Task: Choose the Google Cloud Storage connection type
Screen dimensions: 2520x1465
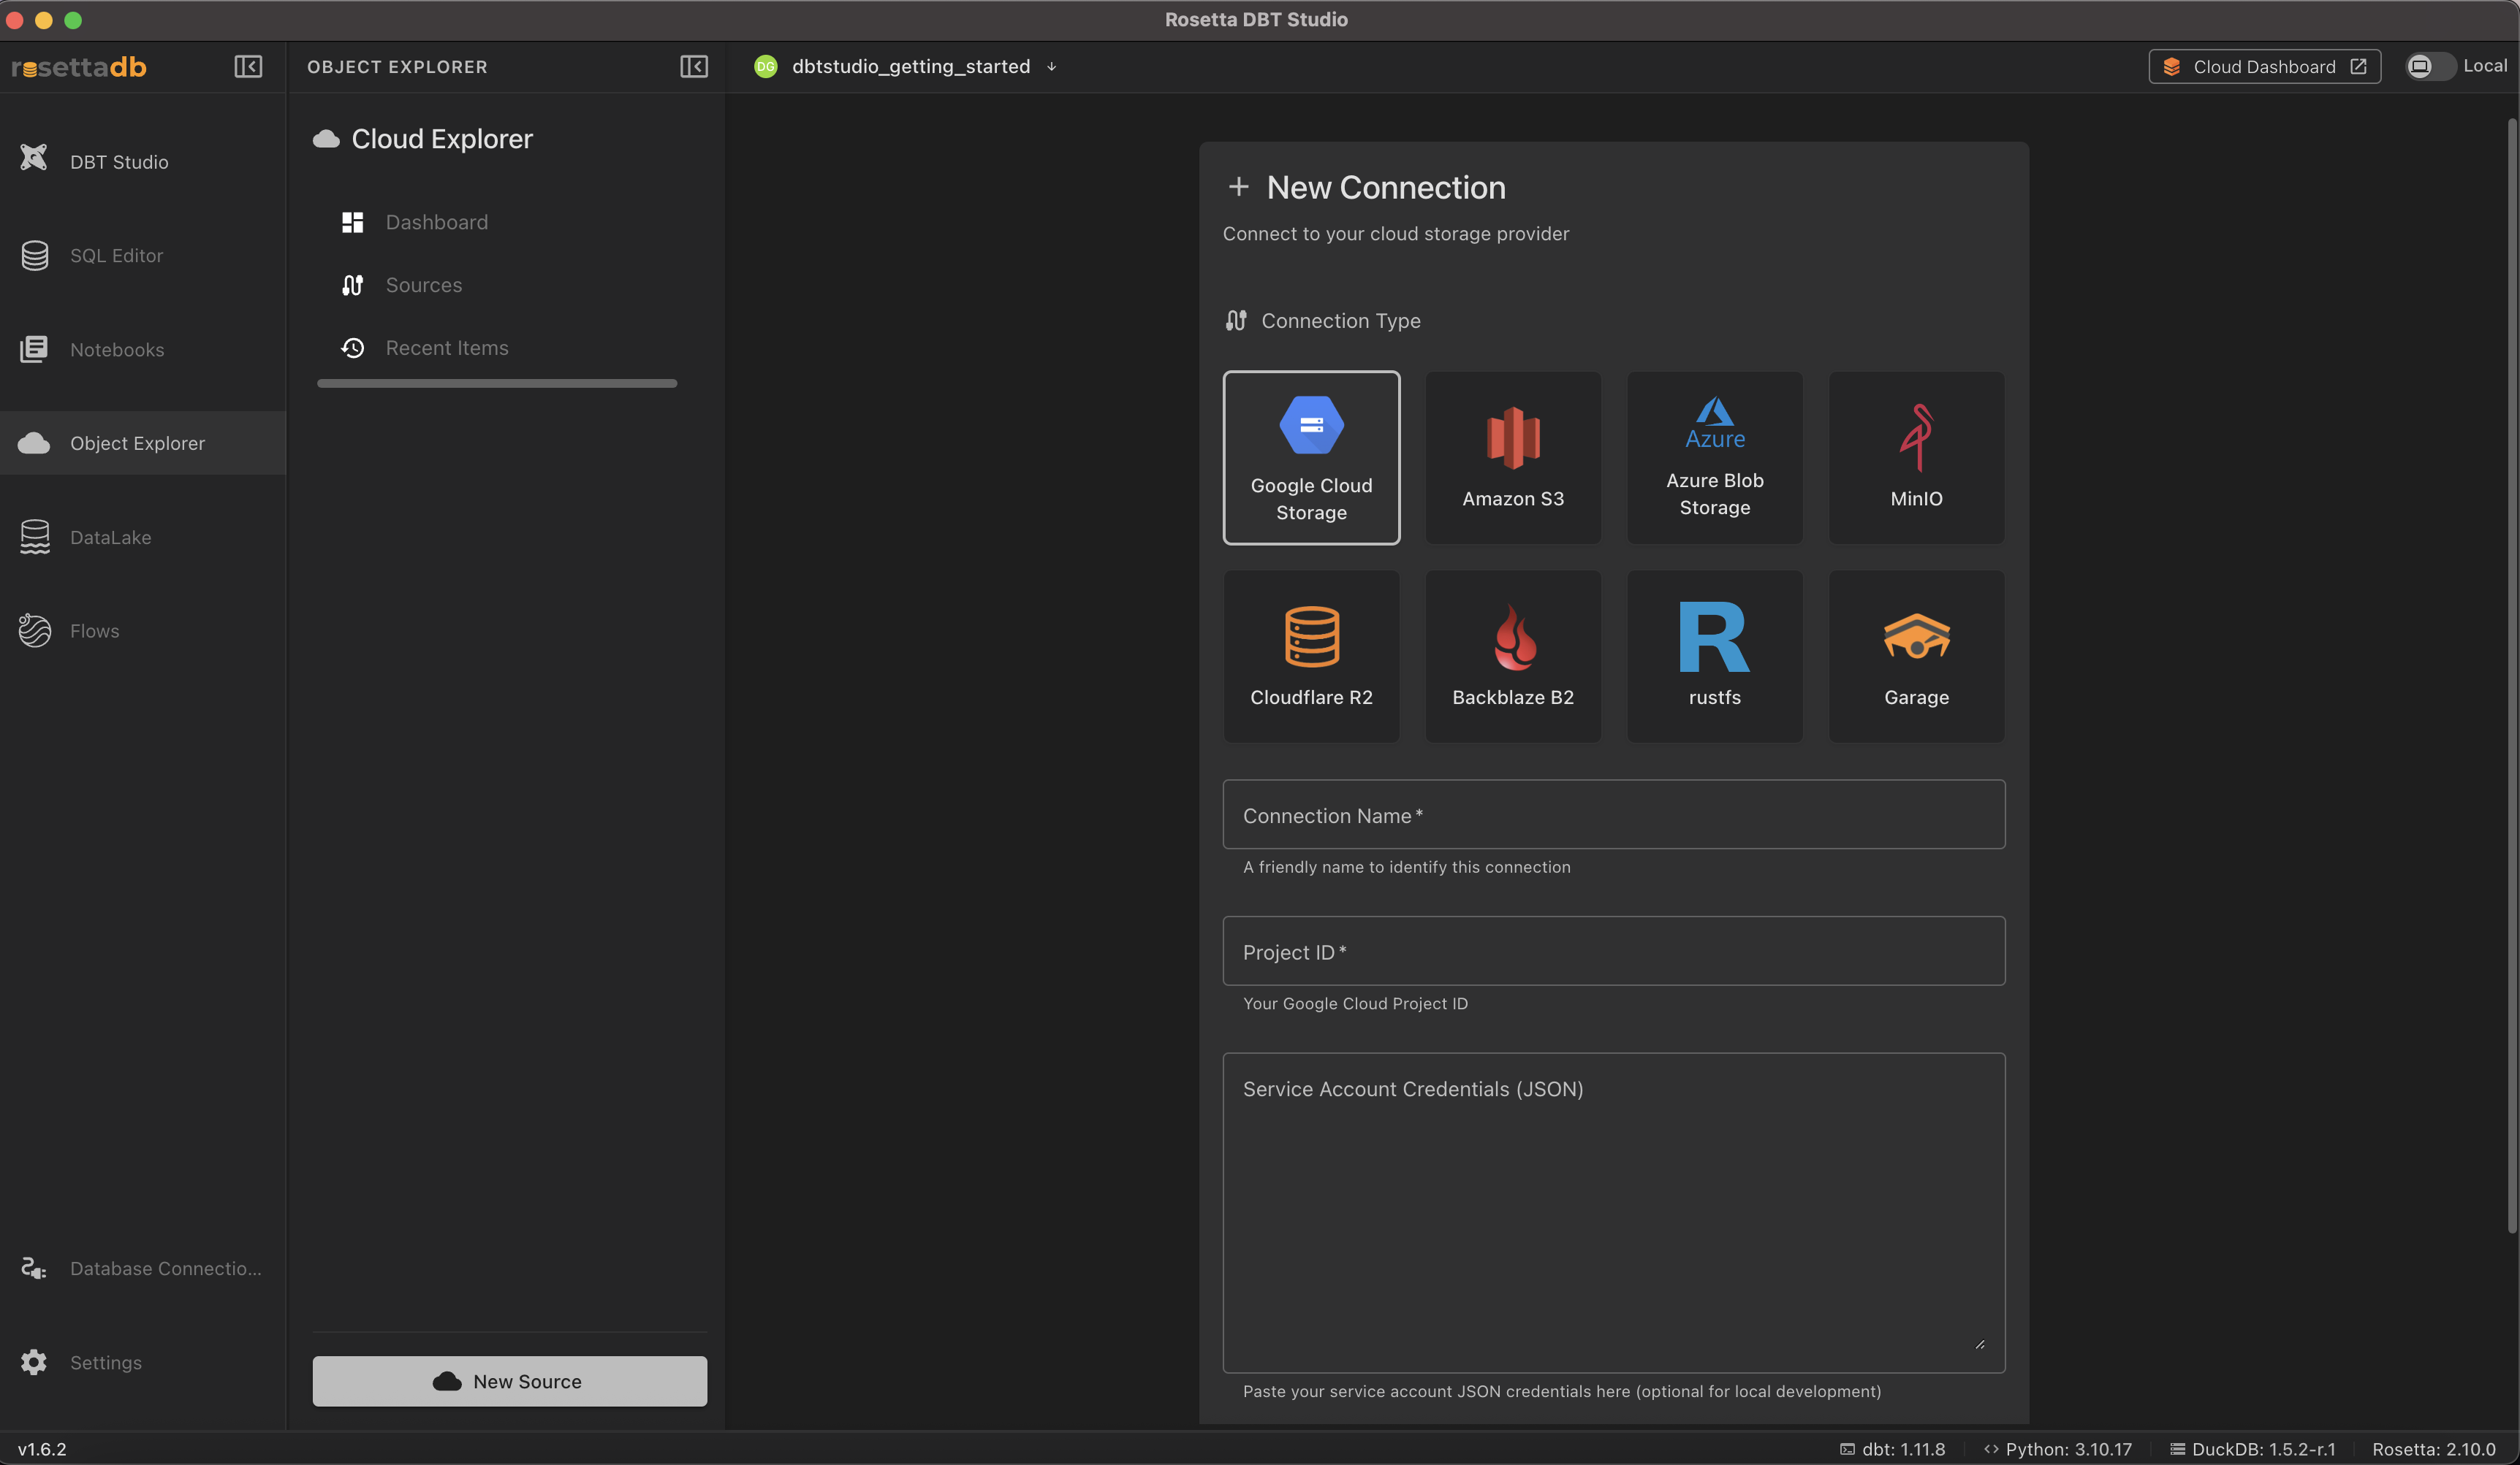Action: (1311, 458)
